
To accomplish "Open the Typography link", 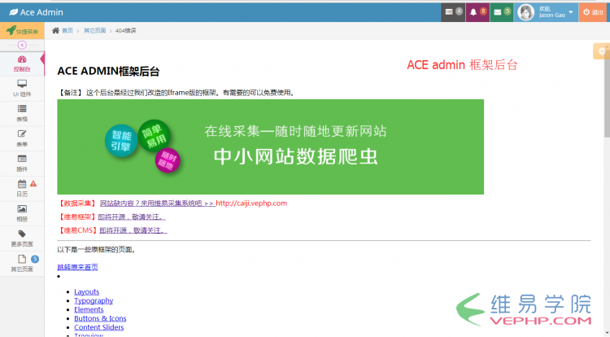I will click(94, 301).
